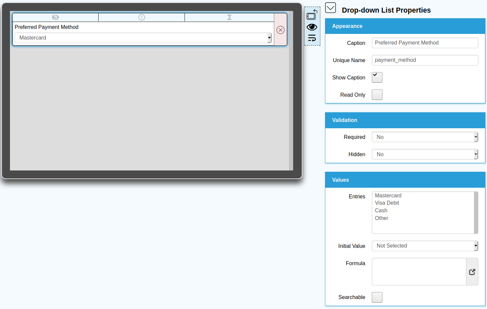Enable the Read Only checkbox
487x309 pixels.
coord(377,95)
